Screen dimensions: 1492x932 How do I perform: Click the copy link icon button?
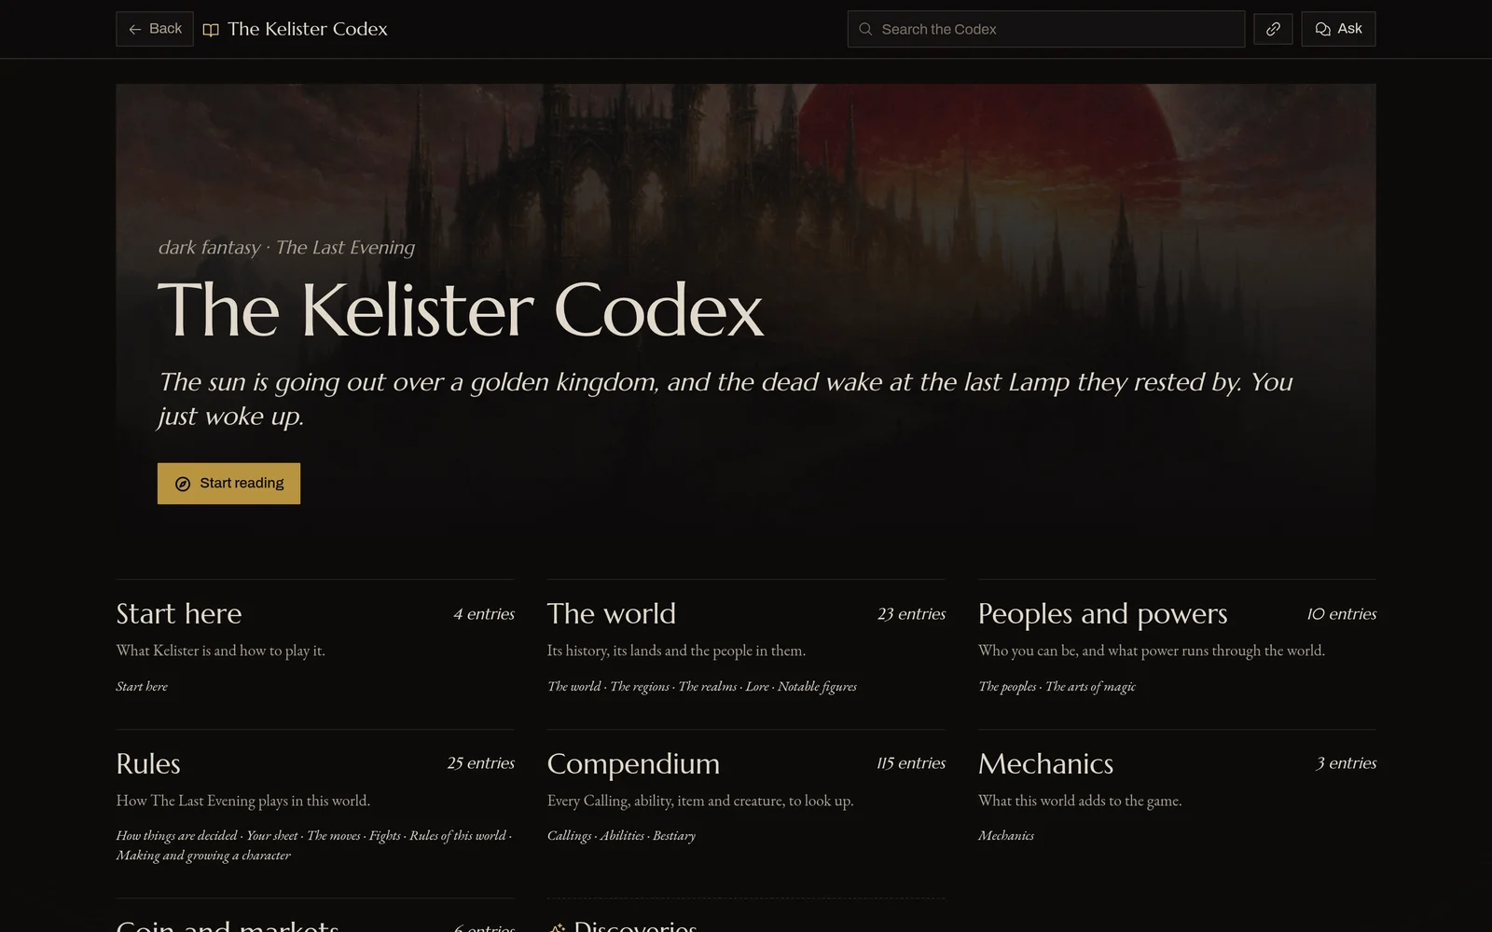[1273, 29]
